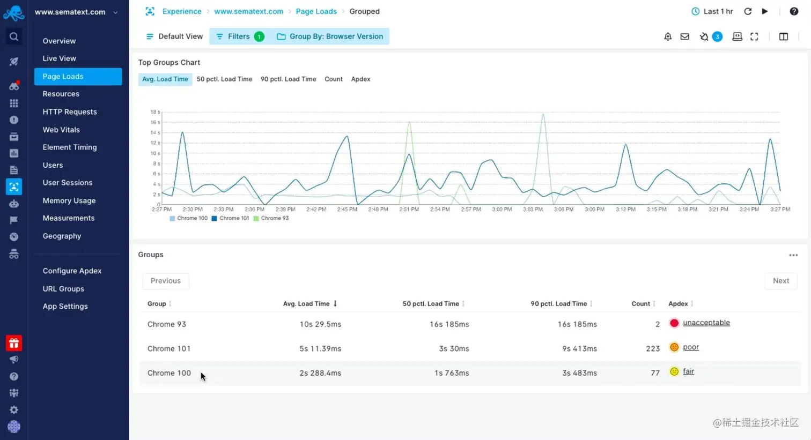Open the Groups panel three-dot menu

point(793,255)
